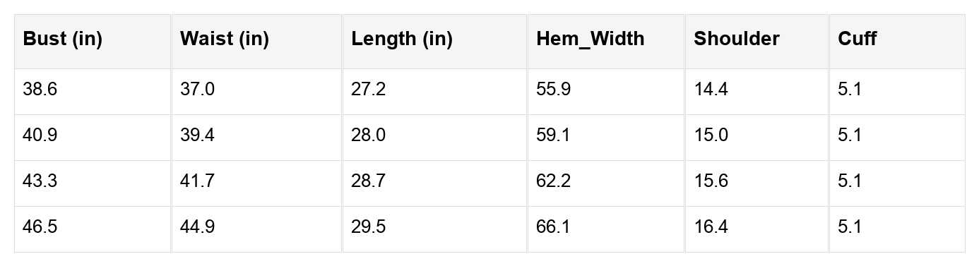Select the hem width value 66.1
Screen dimensions: 979x266
pyautogui.click(x=553, y=227)
